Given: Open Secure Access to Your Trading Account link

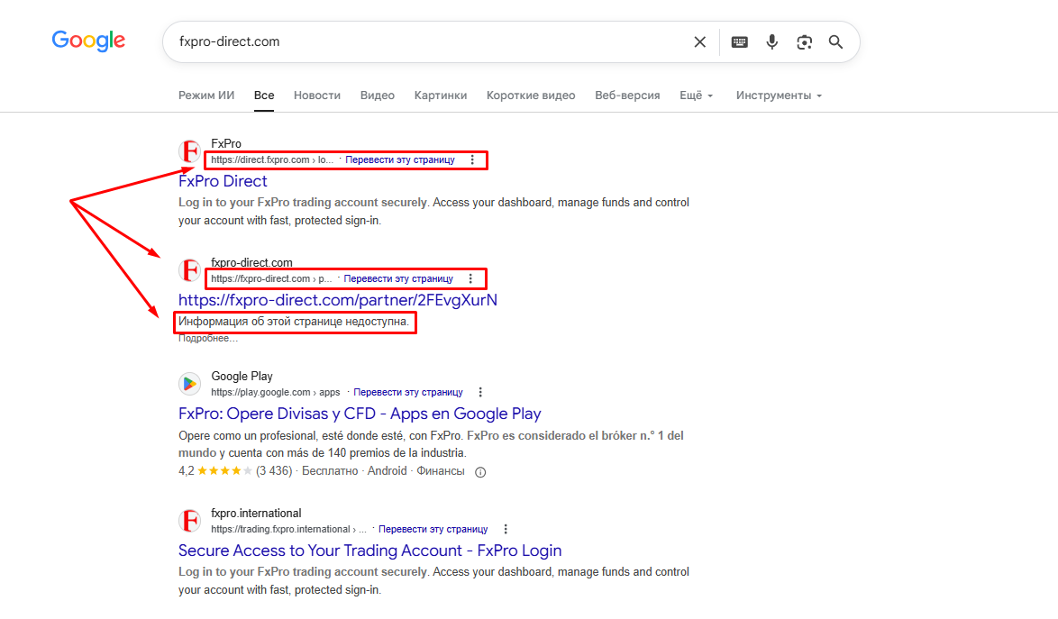Looking at the screenshot, I should pyautogui.click(x=369, y=551).
